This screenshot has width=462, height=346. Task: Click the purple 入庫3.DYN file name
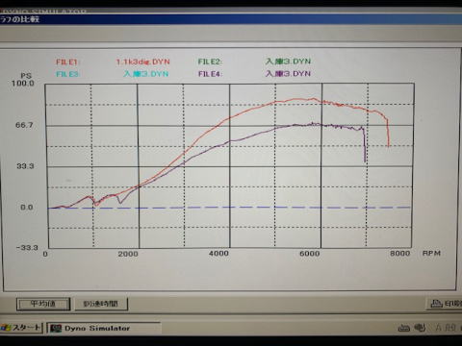[x=288, y=74]
